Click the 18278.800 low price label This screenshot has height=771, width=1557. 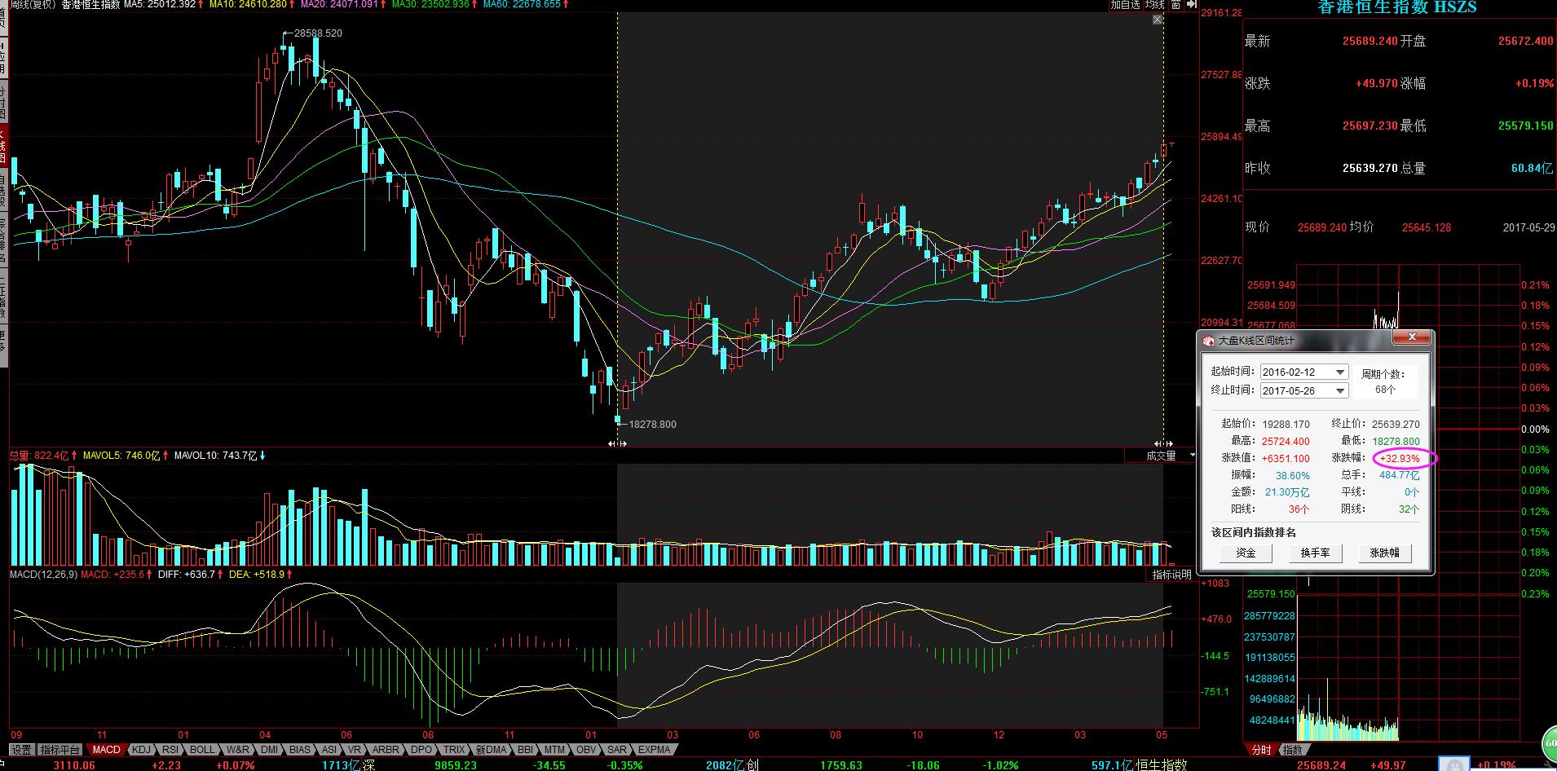tap(652, 424)
